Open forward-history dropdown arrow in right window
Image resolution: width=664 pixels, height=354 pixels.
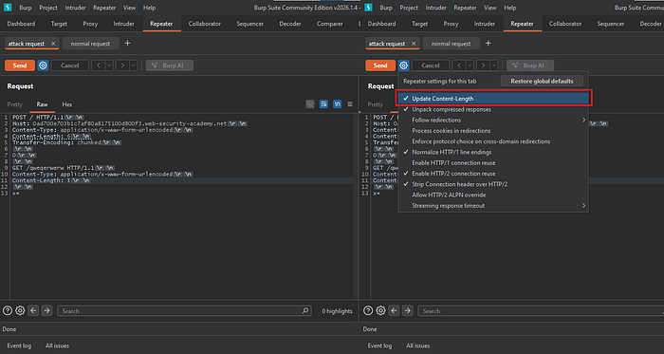[494, 65]
